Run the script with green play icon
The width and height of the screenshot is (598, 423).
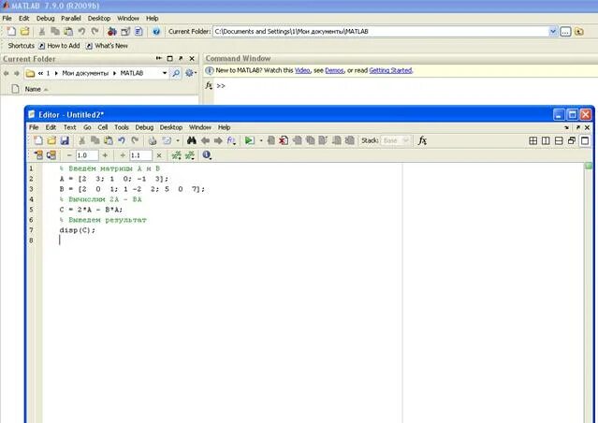click(250, 140)
